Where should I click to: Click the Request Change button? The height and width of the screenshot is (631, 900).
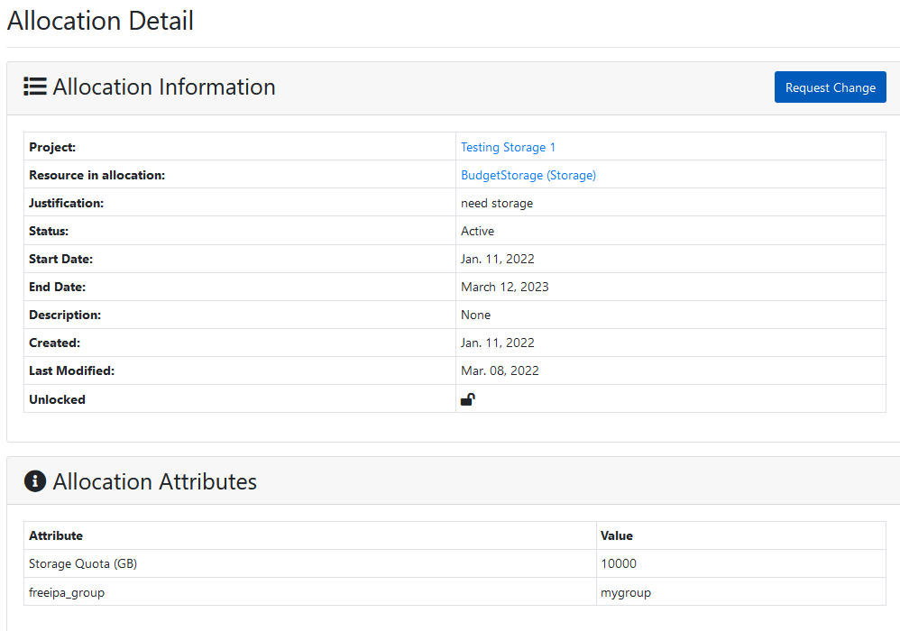(x=830, y=87)
